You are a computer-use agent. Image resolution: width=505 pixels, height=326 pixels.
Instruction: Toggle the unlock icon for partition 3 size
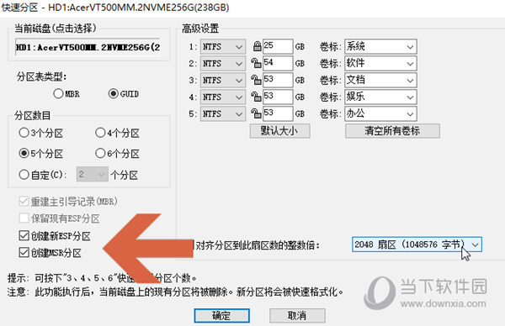point(256,80)
